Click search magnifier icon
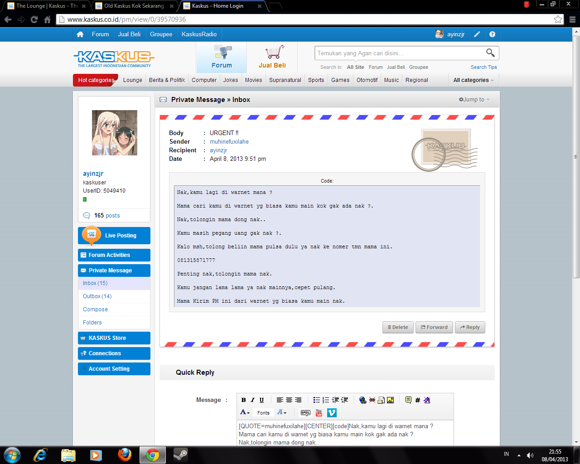 pos(490,53)
